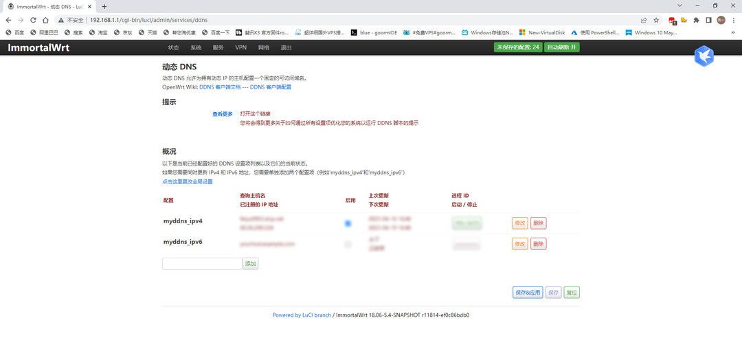Focus the new configuration name input field
Image resolution: width=742 pixels, height=349 pixels.
click(202, 264)
